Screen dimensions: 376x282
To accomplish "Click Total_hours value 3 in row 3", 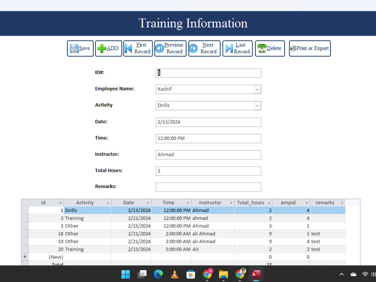I will 253,226.
